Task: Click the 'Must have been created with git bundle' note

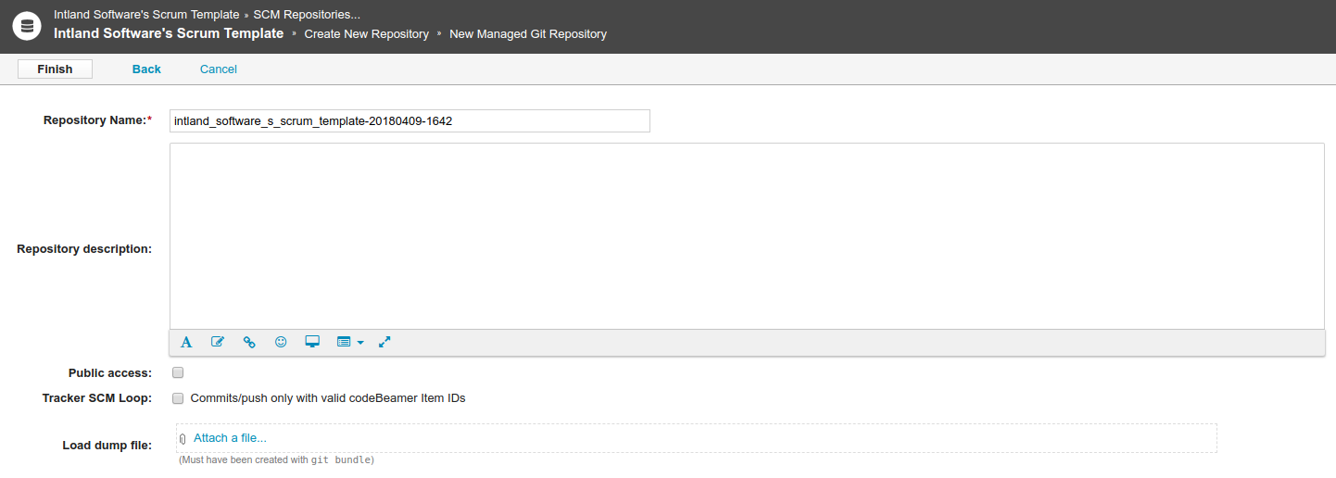Action: pos(276,459)
